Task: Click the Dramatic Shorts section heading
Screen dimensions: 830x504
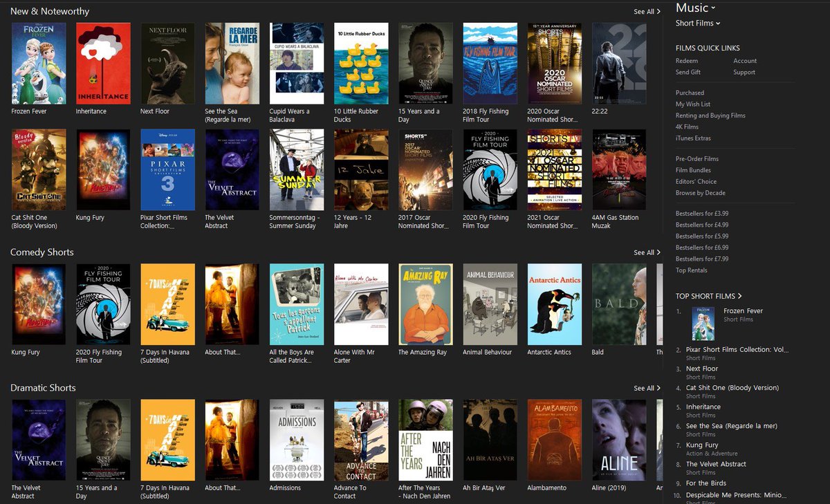Action: point(43,388)
